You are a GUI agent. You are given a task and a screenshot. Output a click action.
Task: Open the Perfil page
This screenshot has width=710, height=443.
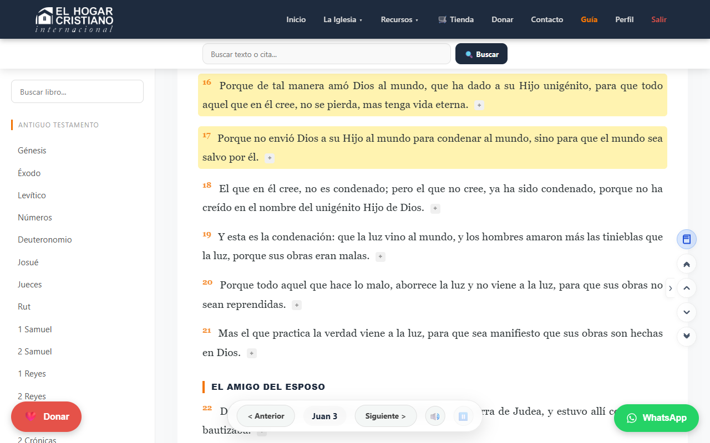point(625,19)
